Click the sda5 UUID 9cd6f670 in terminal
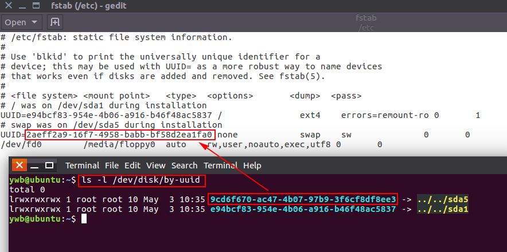Screen dimensions: 507x252 pos(303,199)
